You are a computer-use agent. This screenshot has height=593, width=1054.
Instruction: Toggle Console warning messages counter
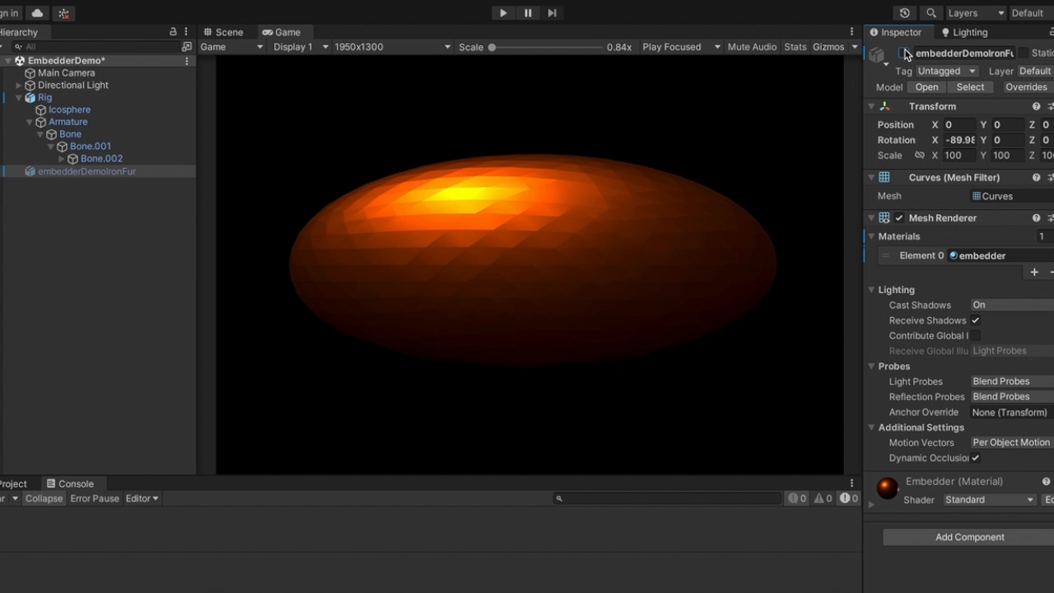[x=823, y=498]
